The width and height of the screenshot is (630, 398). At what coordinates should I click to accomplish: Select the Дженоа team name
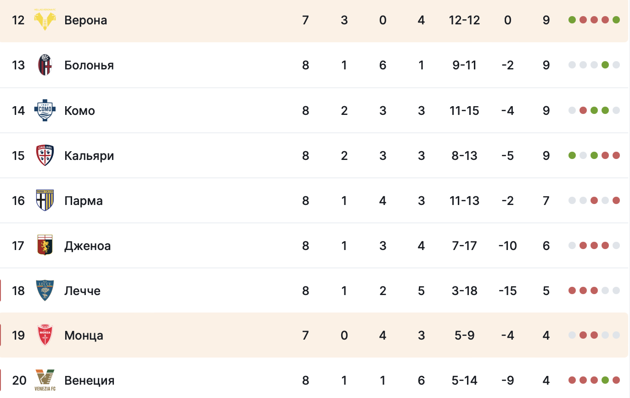87,245
